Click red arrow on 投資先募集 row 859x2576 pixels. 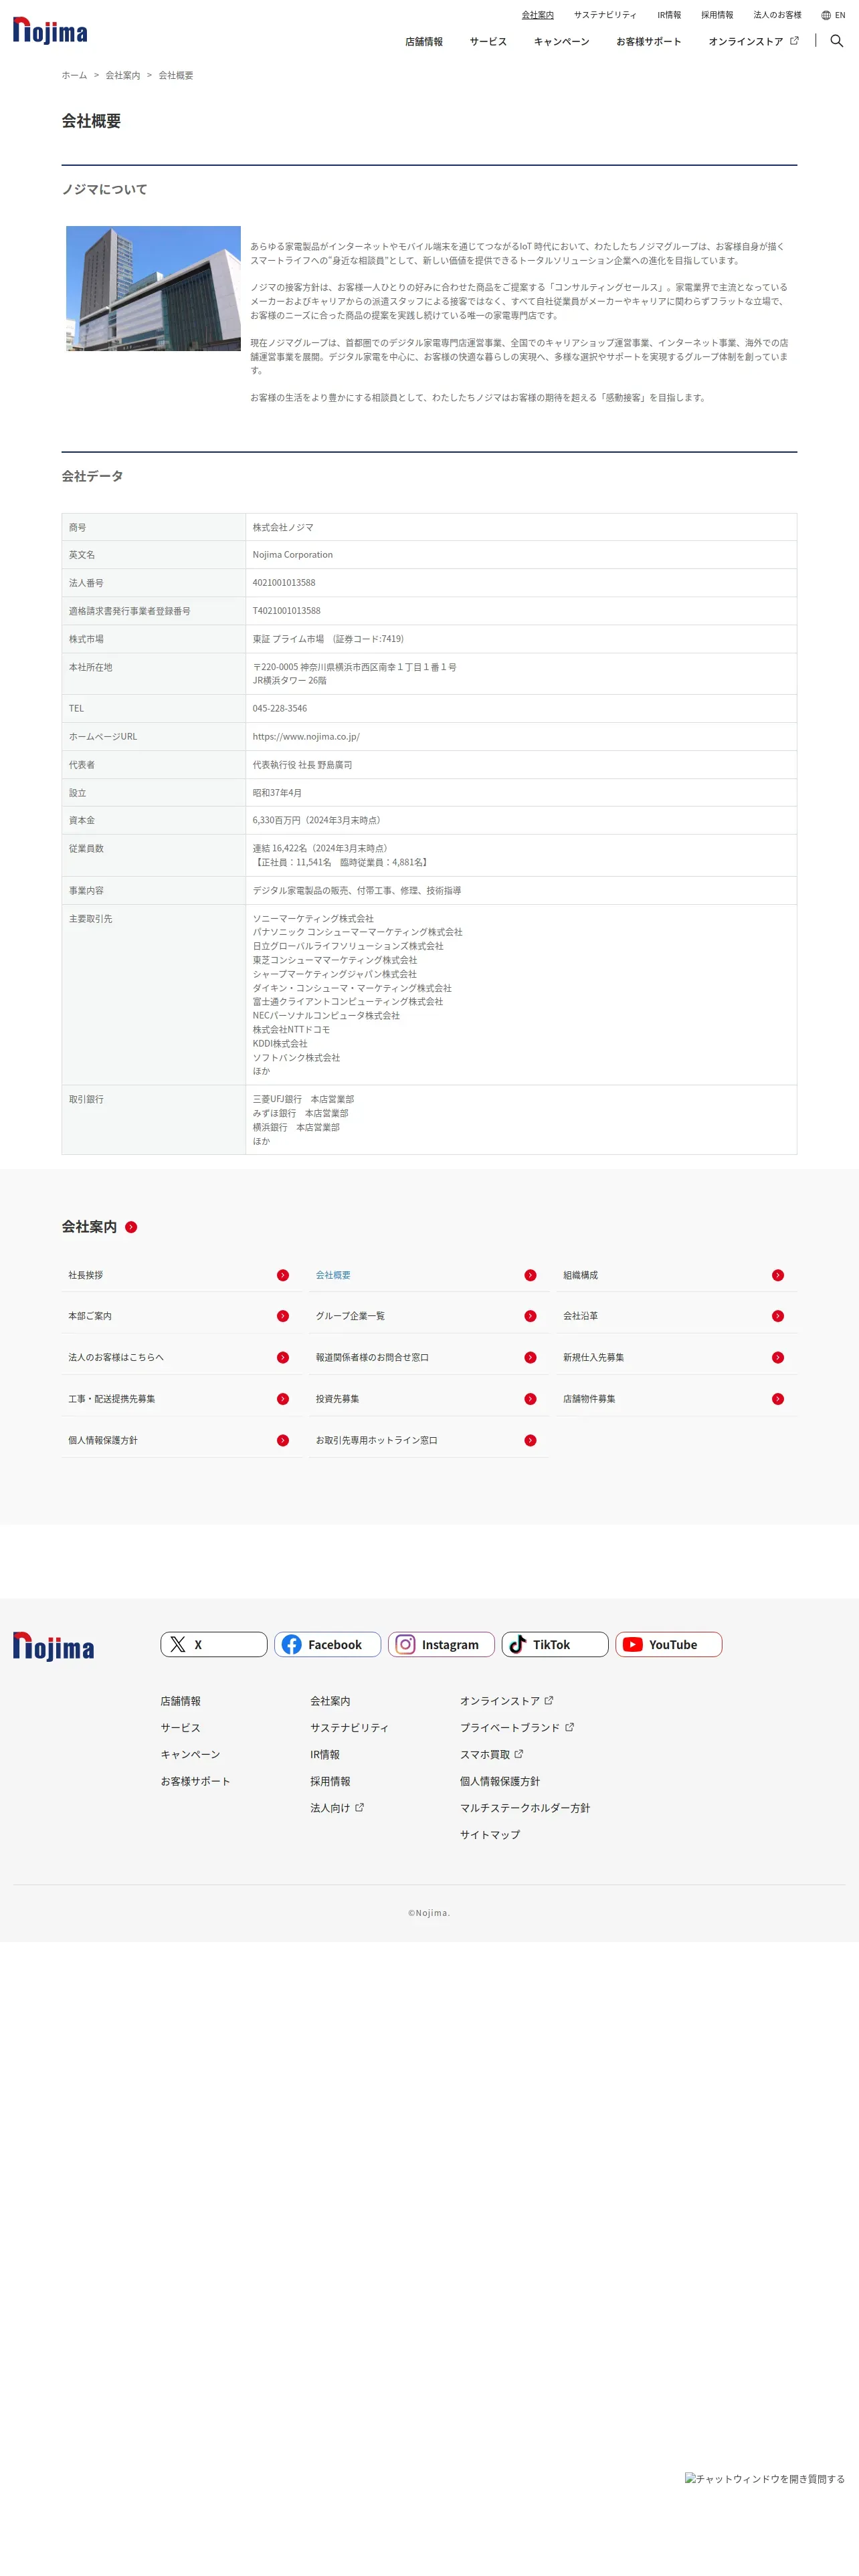tap(530, 1399)
